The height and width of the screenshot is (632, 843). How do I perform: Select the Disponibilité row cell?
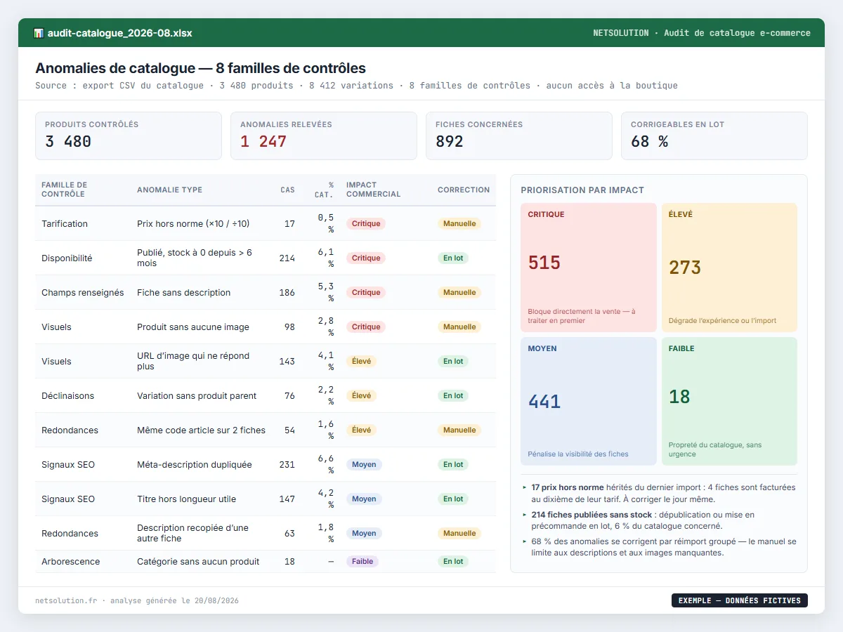pos(67,258)
